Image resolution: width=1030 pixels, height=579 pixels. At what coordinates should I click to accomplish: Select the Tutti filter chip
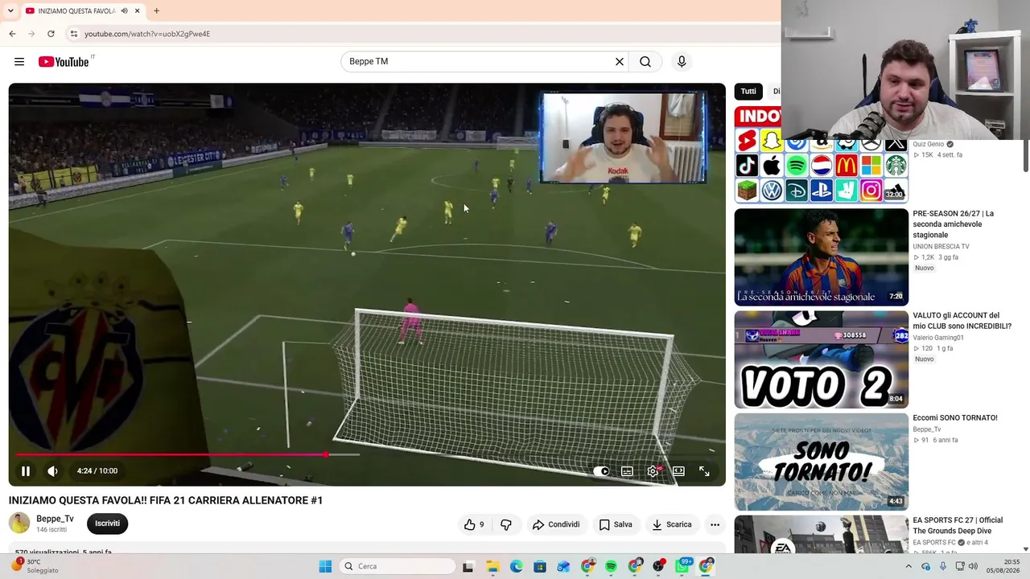click(748, 92)
